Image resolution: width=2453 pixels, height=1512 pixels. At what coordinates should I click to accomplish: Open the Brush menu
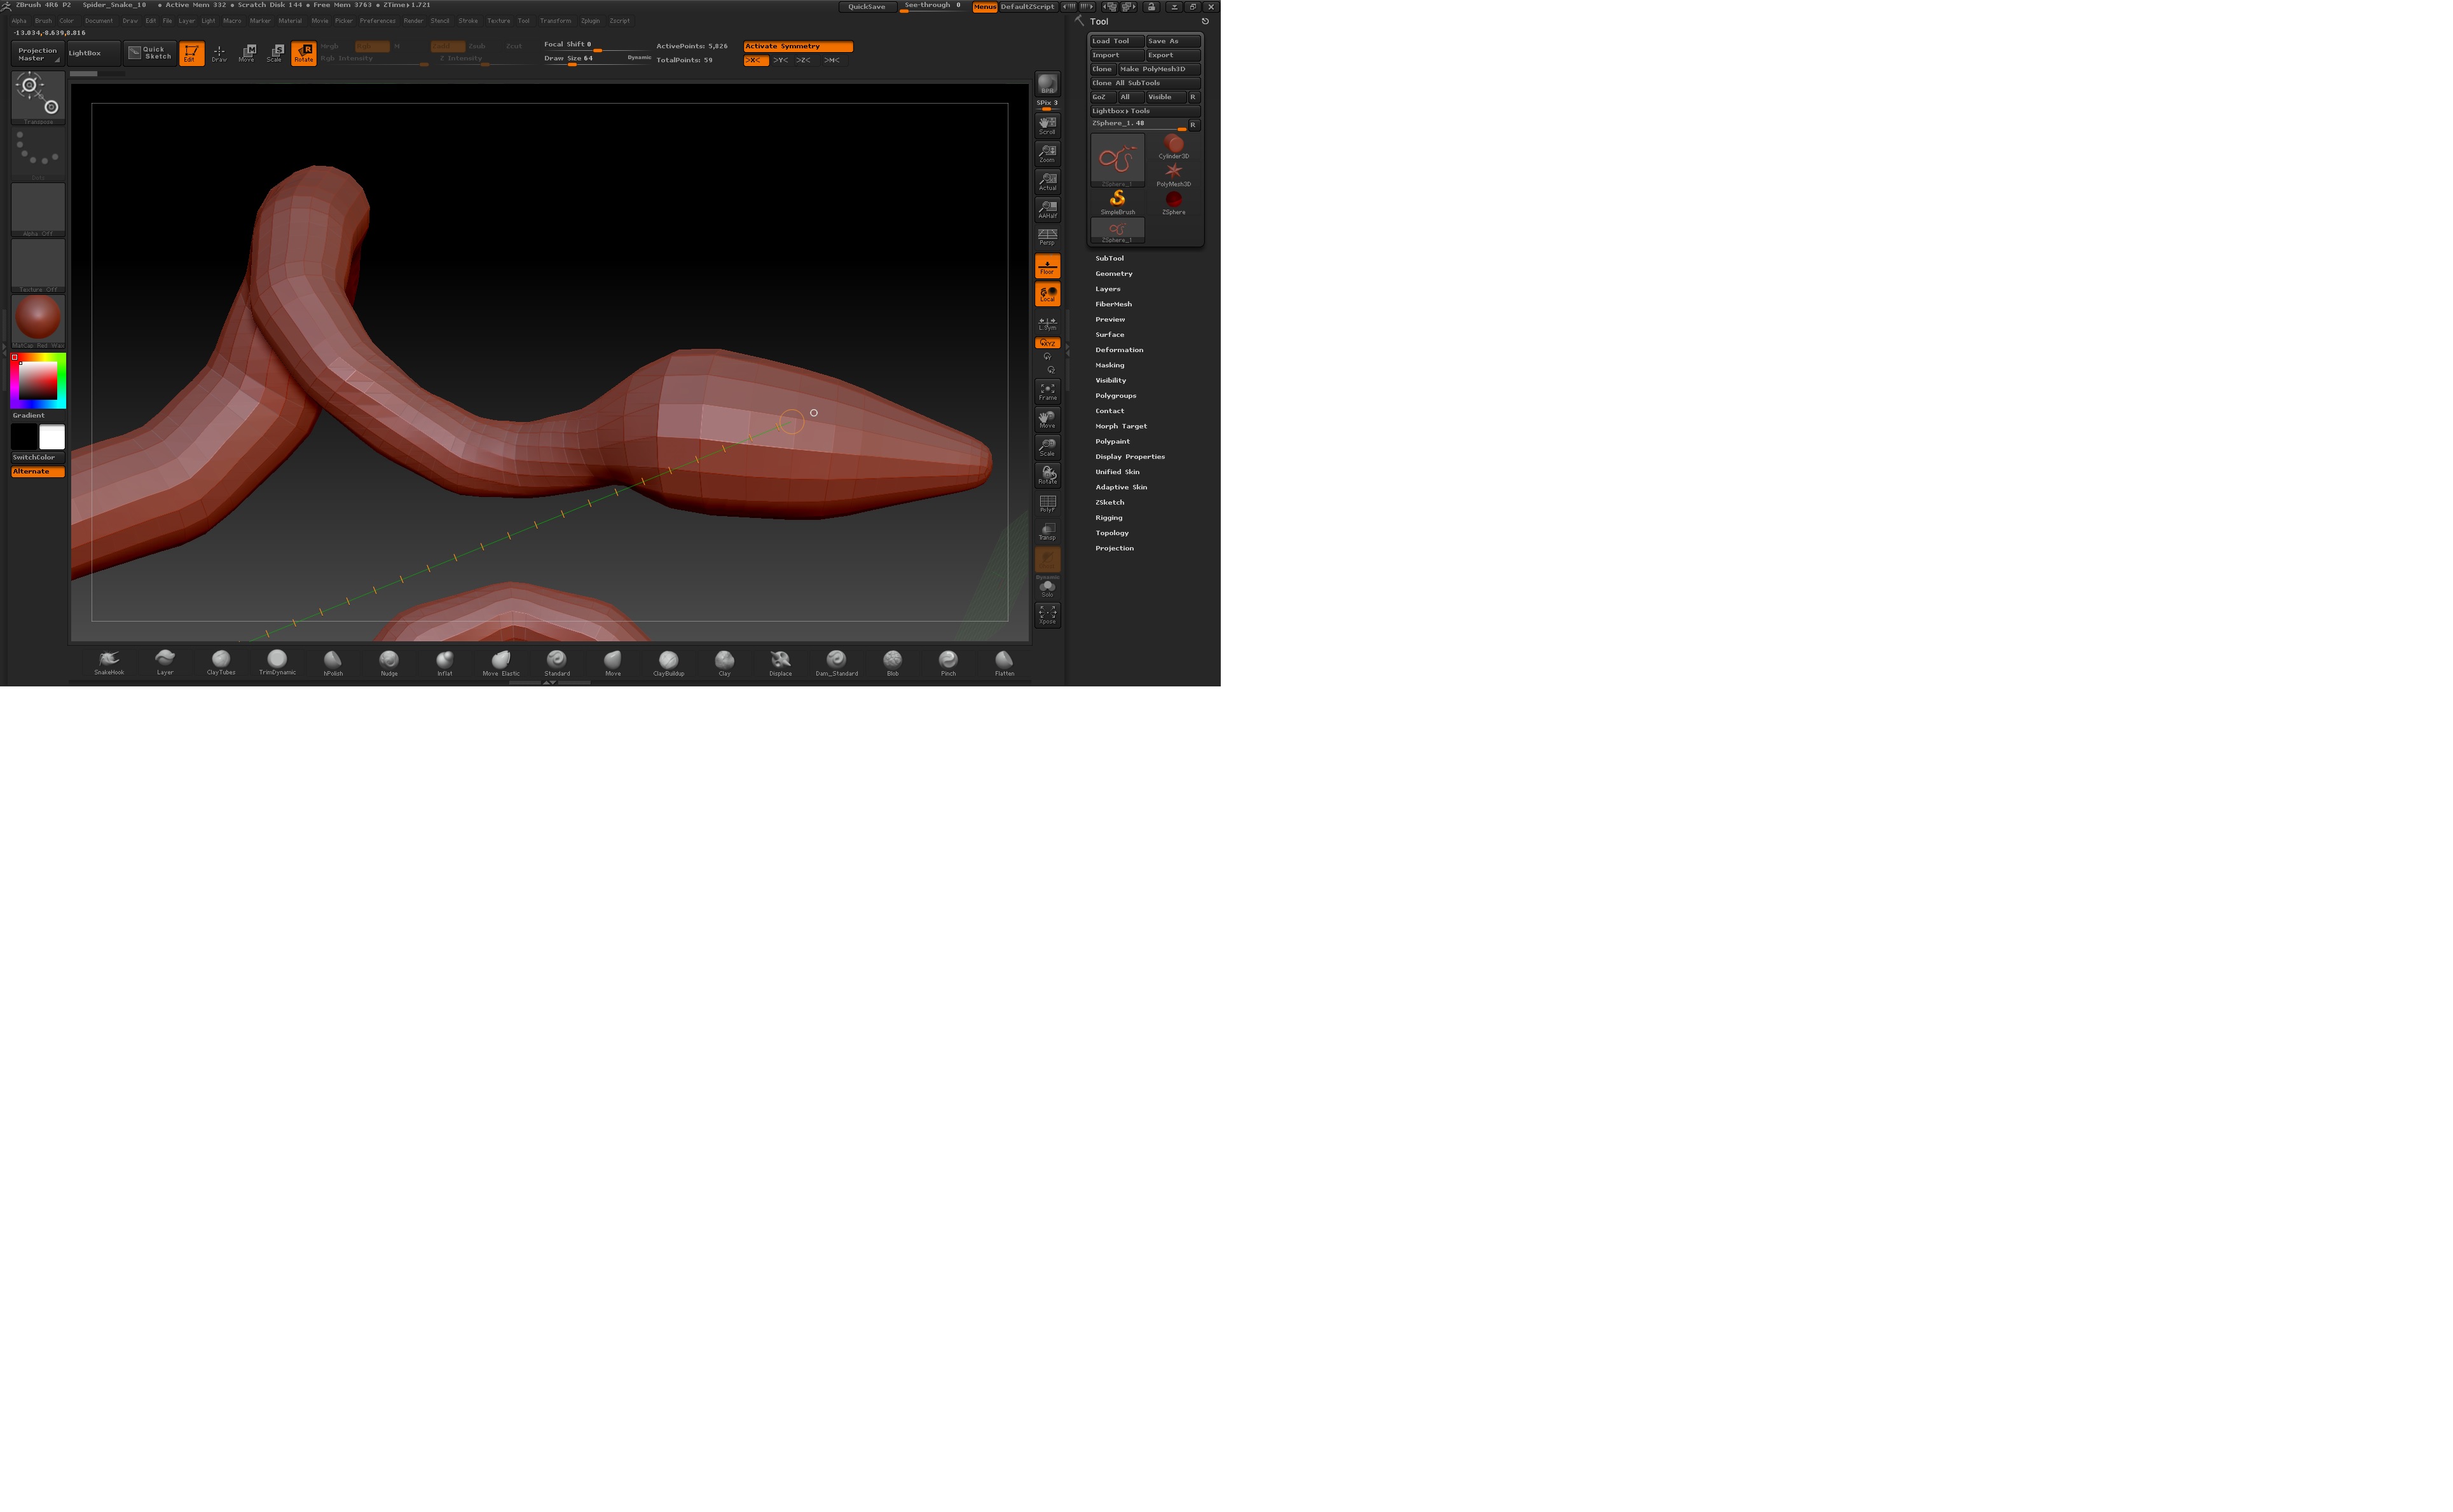(x=43, y=21)
